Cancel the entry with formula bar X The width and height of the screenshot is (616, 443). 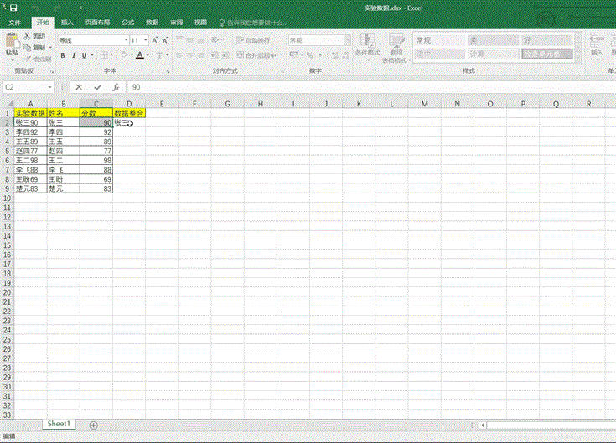click(79, 86)
